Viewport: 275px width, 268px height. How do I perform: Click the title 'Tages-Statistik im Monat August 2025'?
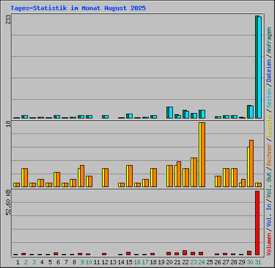click(78, 8)
